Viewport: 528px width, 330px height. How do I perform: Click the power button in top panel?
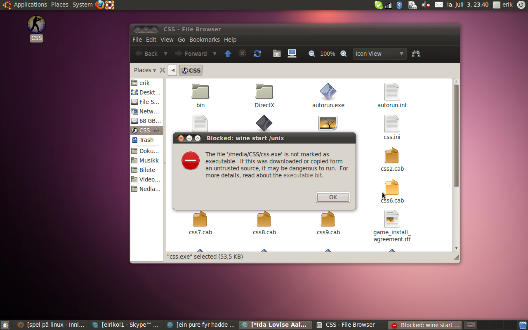[521, 5]
